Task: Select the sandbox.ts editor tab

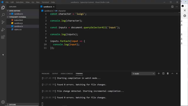Action: point(48,7)
